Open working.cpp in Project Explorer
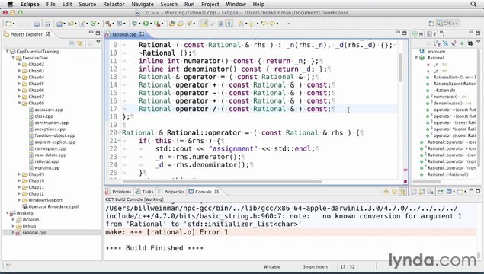Screen dimensions: 484x274 47,168
